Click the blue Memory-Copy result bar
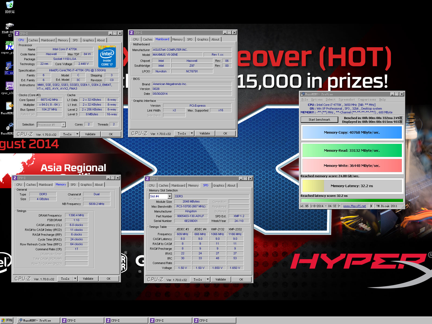This screenshot has height=324, width=432. (352, 133)
